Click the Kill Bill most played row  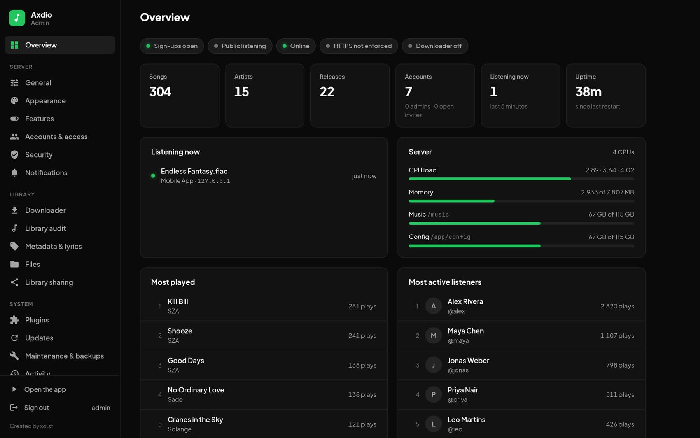click(x=264, y=306)
